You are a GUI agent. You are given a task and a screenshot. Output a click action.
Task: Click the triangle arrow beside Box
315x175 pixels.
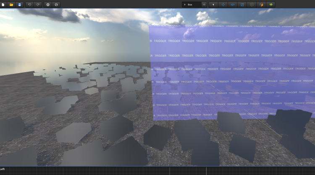click(x=185, y=4)
